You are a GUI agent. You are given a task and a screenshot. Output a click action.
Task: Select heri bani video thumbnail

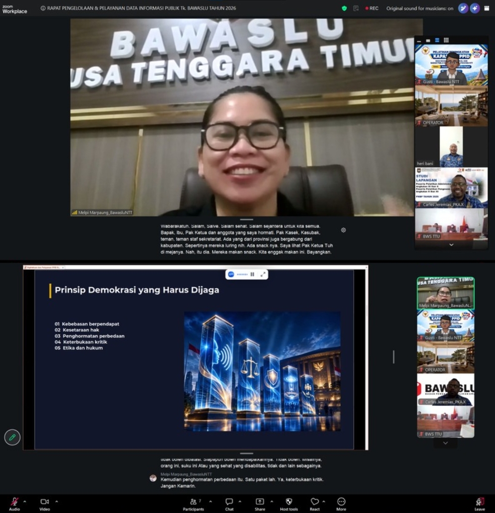(x=451, y=147)
